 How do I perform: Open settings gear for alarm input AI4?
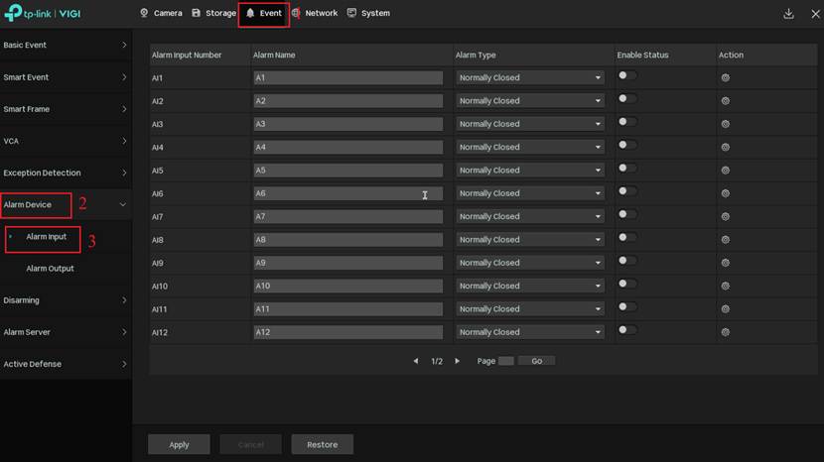pyautogui.click(x=725, y=147)
